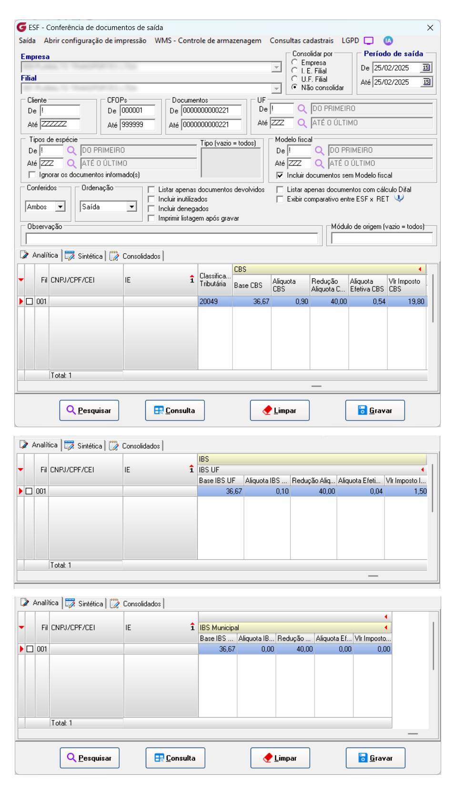Click the upper Consulta button
The width and height of the screenshot is (455, 801).
tap(175, 411)
